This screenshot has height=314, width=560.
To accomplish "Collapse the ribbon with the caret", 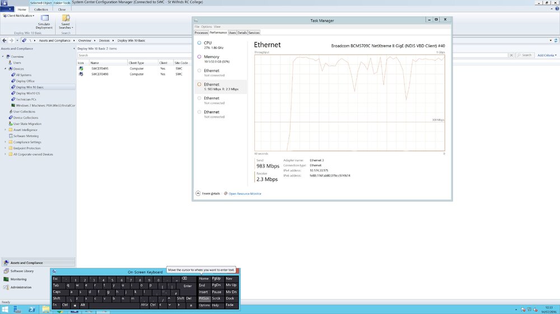I will click(552, 8).
